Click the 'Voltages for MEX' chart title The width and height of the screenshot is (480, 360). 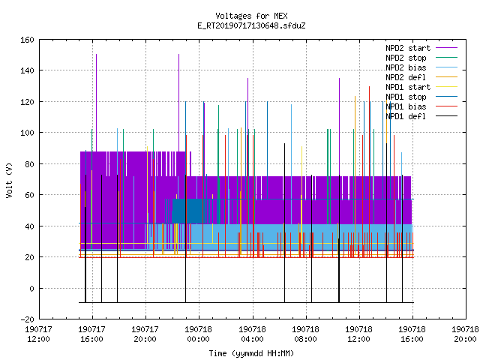(251, 16)
